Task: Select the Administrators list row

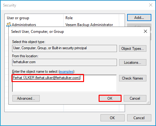Action: coord(62,25)
